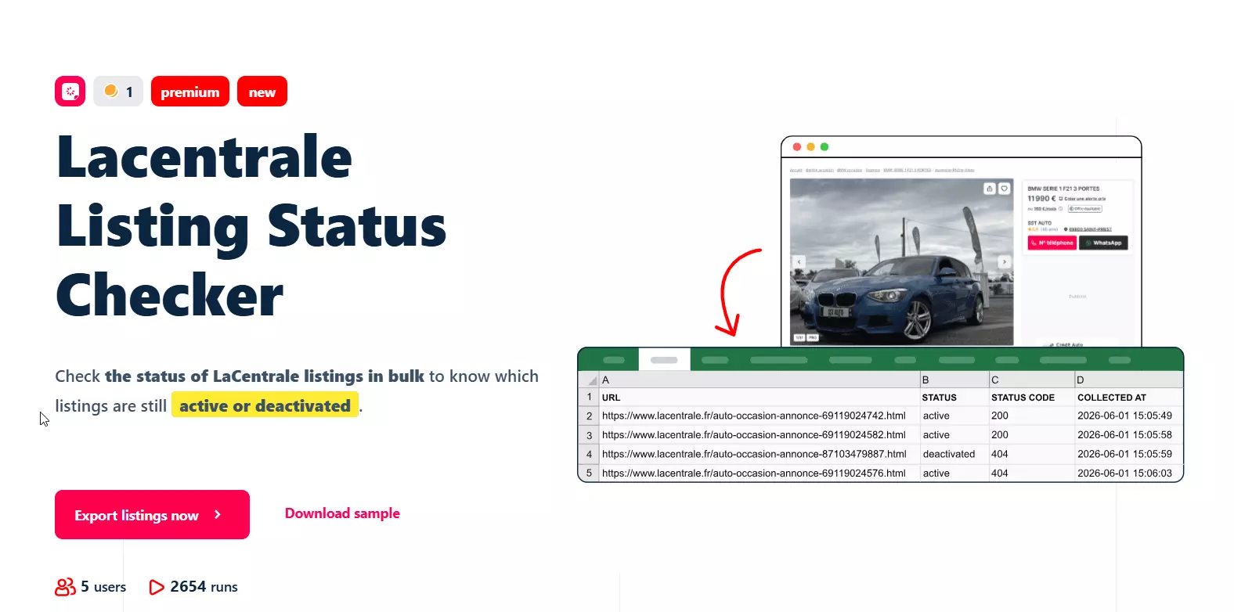Click URL ending 69119024742.html
The image size is (1234, 612).
coord(753,416)
